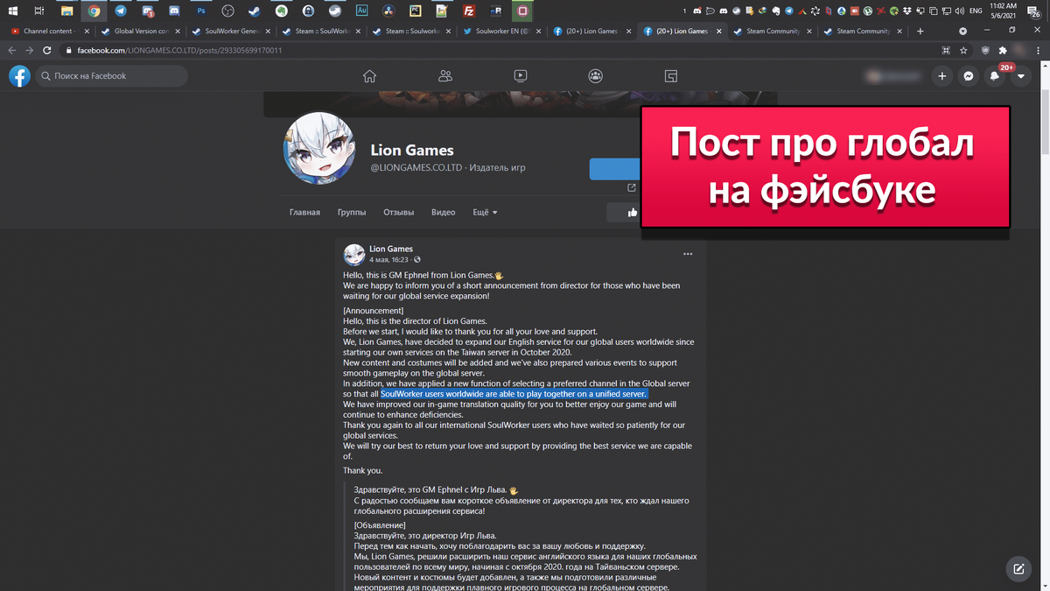Switch to the Отзывы tab
This screenshot has height=591, width=1050.
[x=398, y=212]
